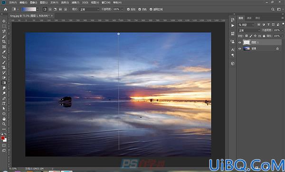Image resolution: width=285 pixels, height=172 pixels.
Task: Select the Blur/Smudge tool
Action: pyautogui.click(x=4, y=88)
